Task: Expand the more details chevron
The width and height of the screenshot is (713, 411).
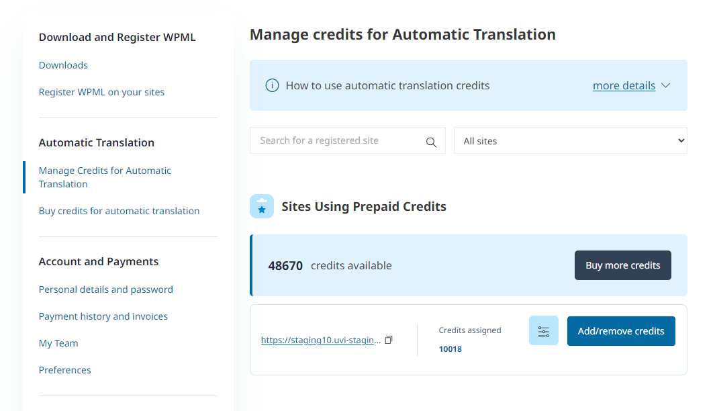Action: coord(666,85)
